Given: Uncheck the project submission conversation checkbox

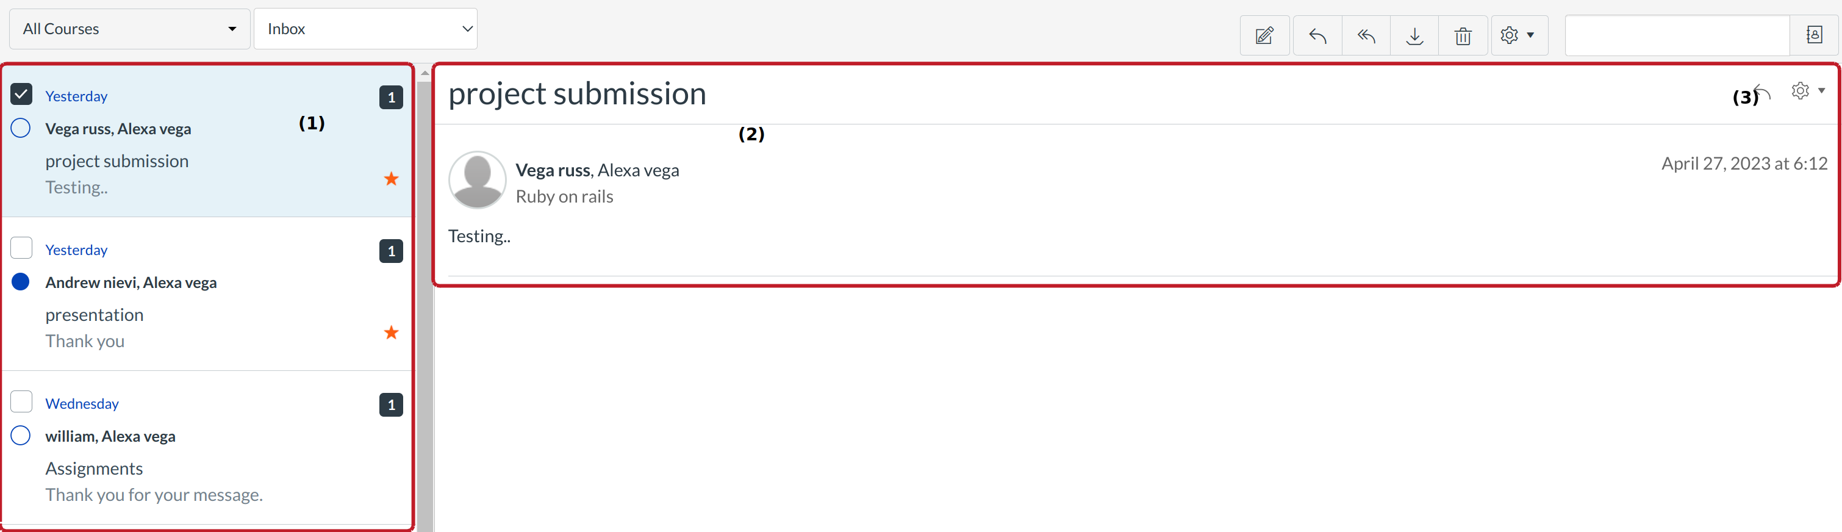Looking at the screenshot, I should click(x=21, y=95).
